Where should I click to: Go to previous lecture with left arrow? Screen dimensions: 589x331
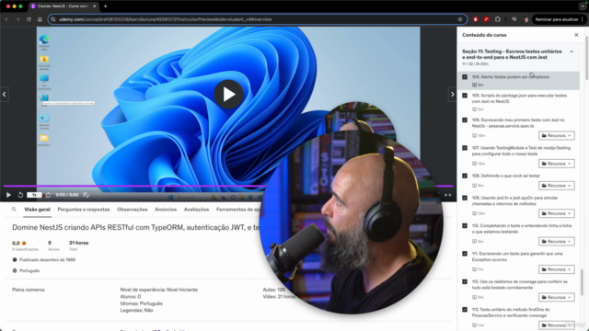tap(4, 94)
